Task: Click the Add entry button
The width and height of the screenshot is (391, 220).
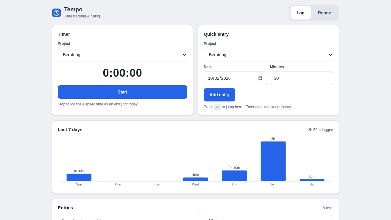Action: pos(219,95)
